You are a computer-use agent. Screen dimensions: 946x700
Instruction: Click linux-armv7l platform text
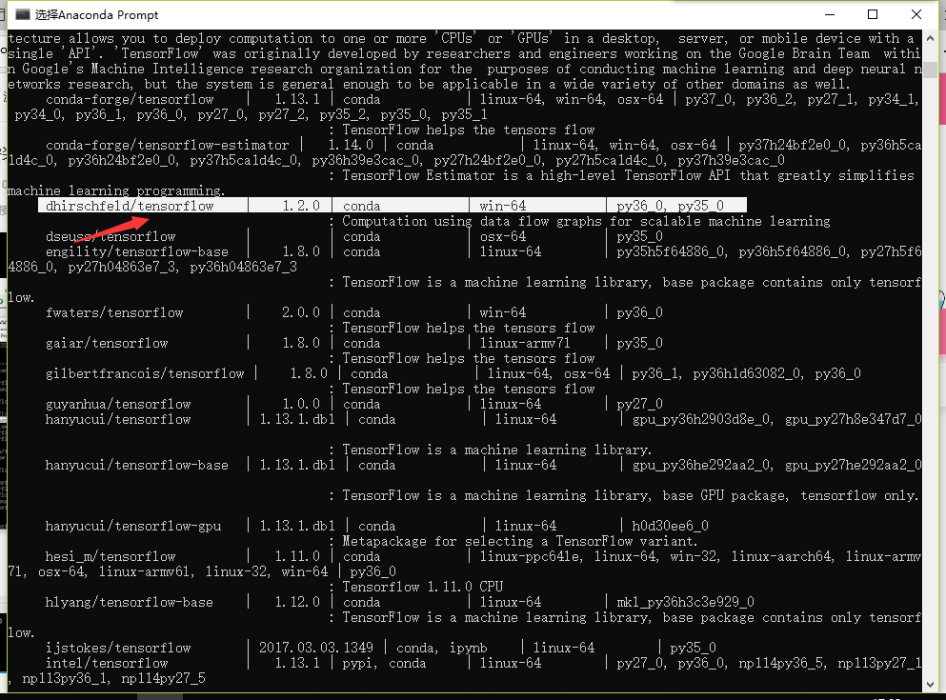(x=525, y=343)
